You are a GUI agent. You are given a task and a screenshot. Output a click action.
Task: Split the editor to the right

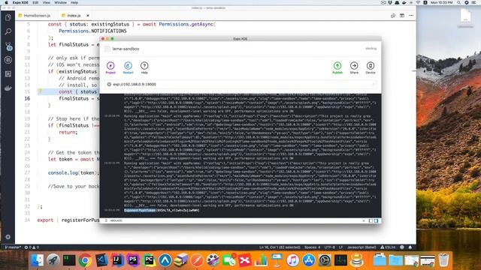[402, 15]
